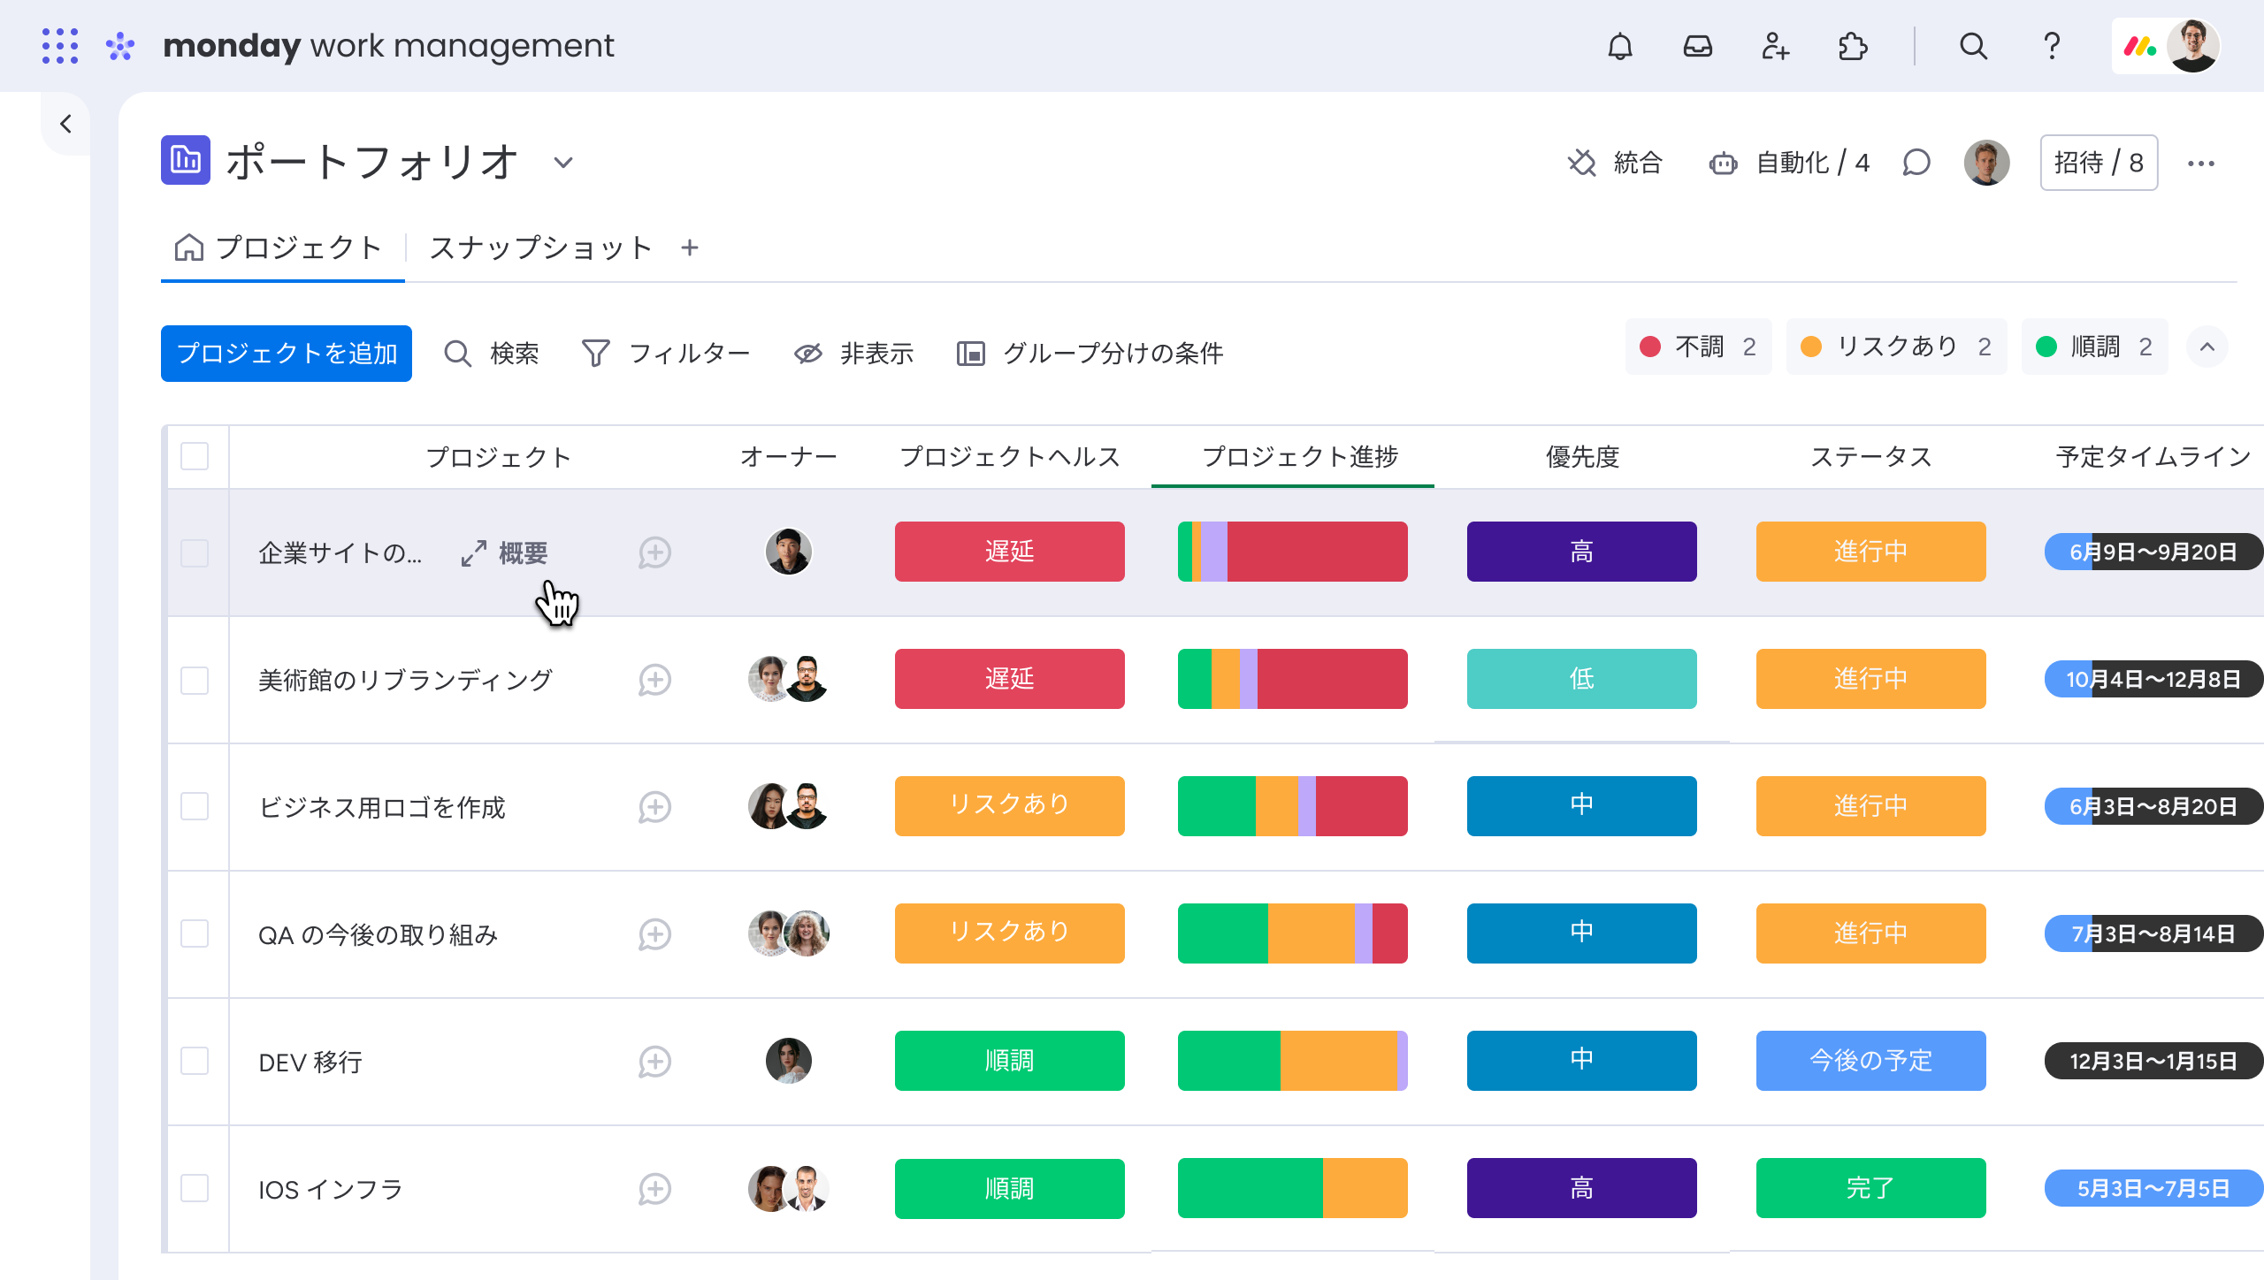Open the board discussion speech bubble icon
The height and width of the screenshot is (1280, 2264).
pyautogui.click(x=1916, y=163)
